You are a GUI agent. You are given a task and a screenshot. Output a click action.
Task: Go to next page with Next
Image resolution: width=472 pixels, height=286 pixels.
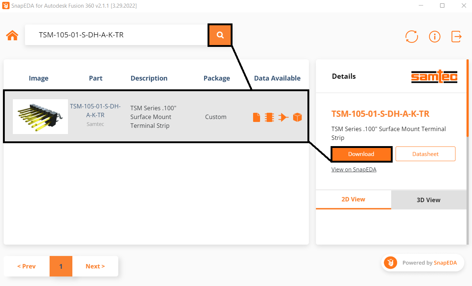[95, 266]
